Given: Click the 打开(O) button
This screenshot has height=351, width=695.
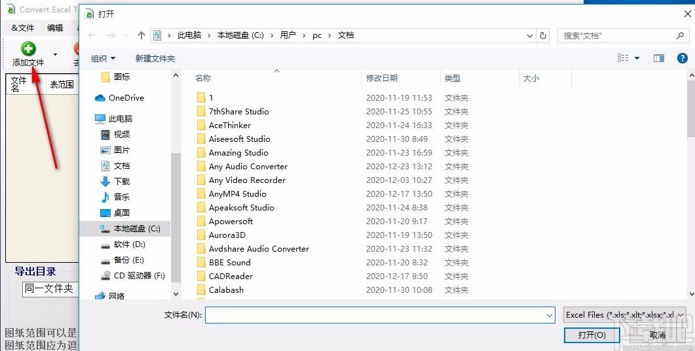Looking at the screenshot, I should point(592,335).
